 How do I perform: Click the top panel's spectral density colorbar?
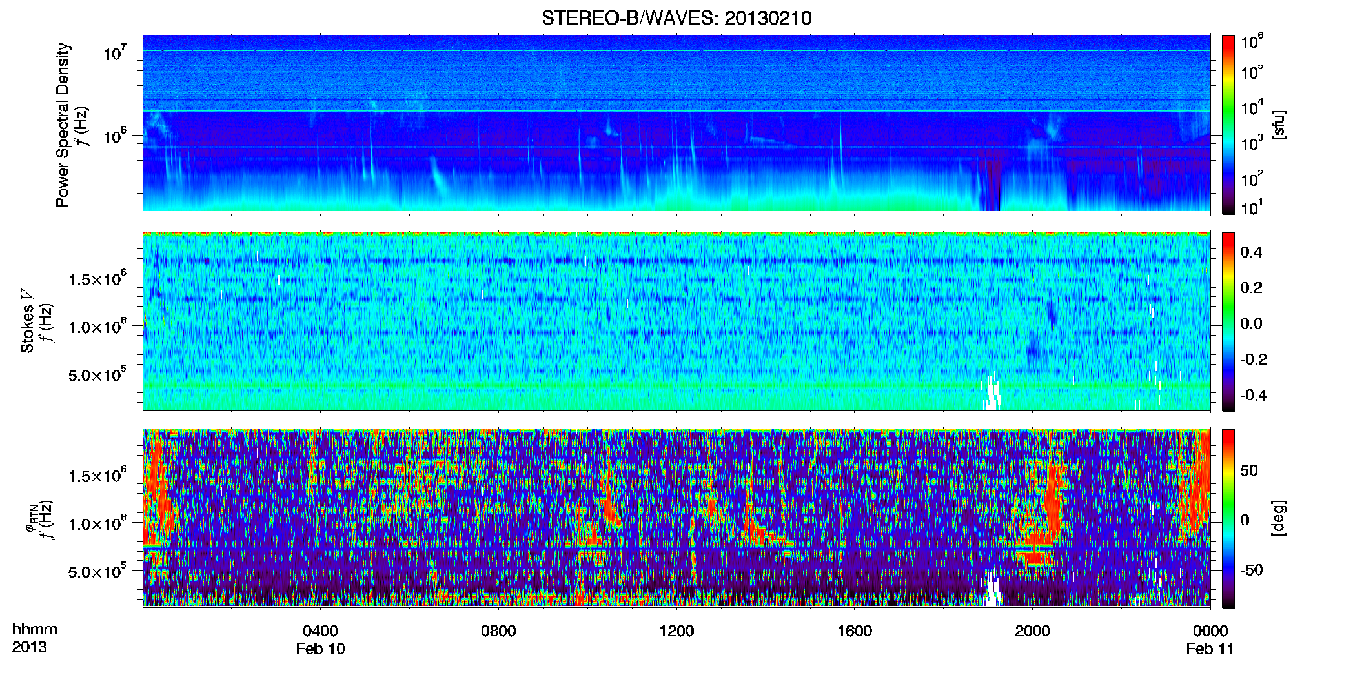[1228, 125]
